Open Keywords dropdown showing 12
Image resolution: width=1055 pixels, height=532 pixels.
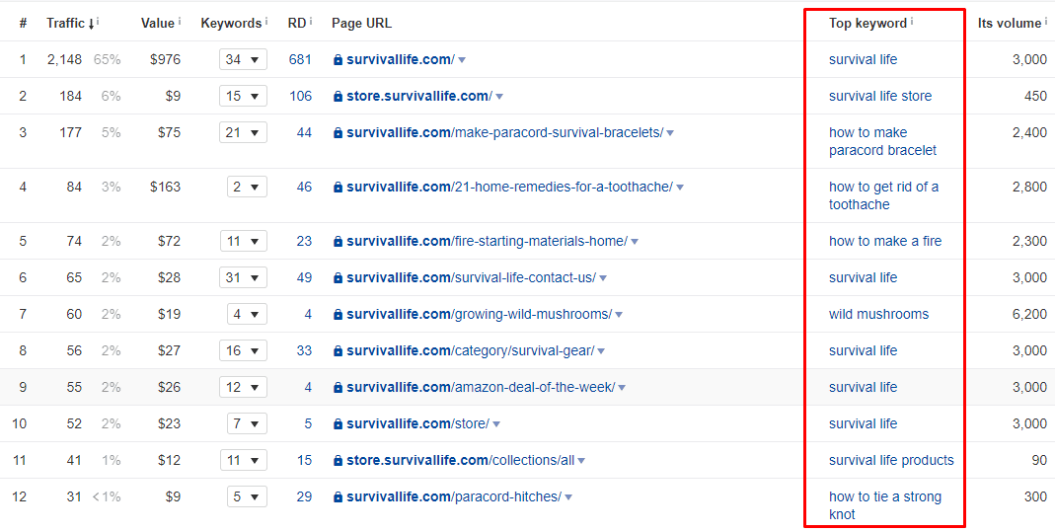(243, 387)
